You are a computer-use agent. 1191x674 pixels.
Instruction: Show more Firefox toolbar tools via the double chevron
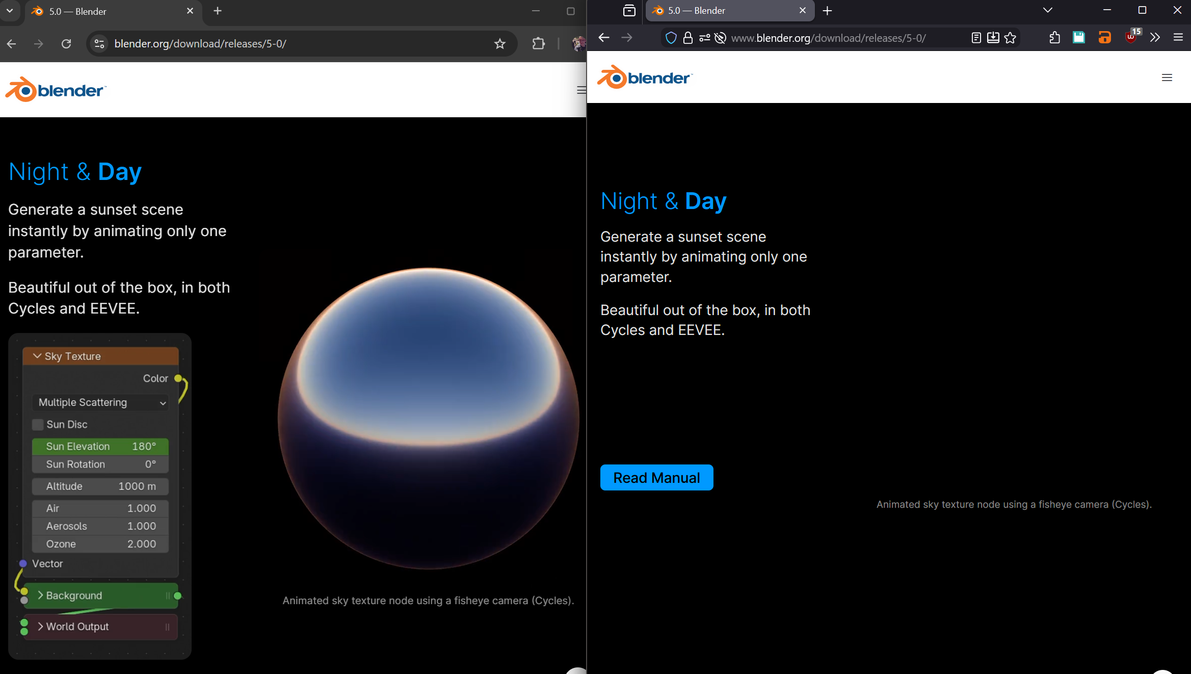(1155, 37)
